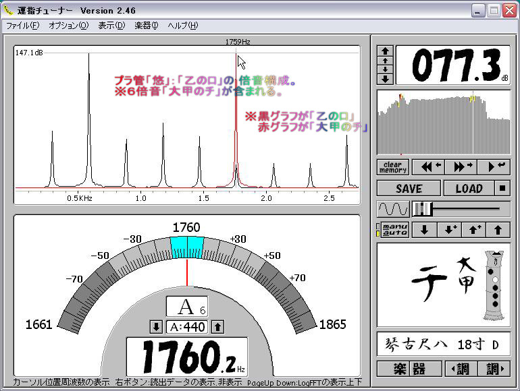The width and height of the screenshot is (520, 391).
Task: Click the clear memory button
Action: (393, 167)
